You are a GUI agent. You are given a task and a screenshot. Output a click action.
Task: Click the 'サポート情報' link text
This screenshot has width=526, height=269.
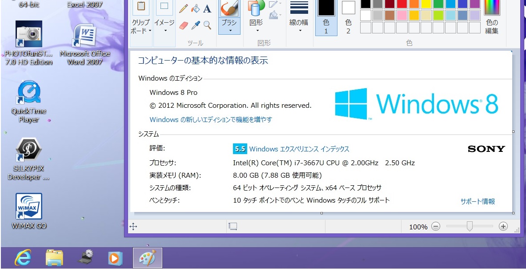pyautogui.click(x=478, y=201)
